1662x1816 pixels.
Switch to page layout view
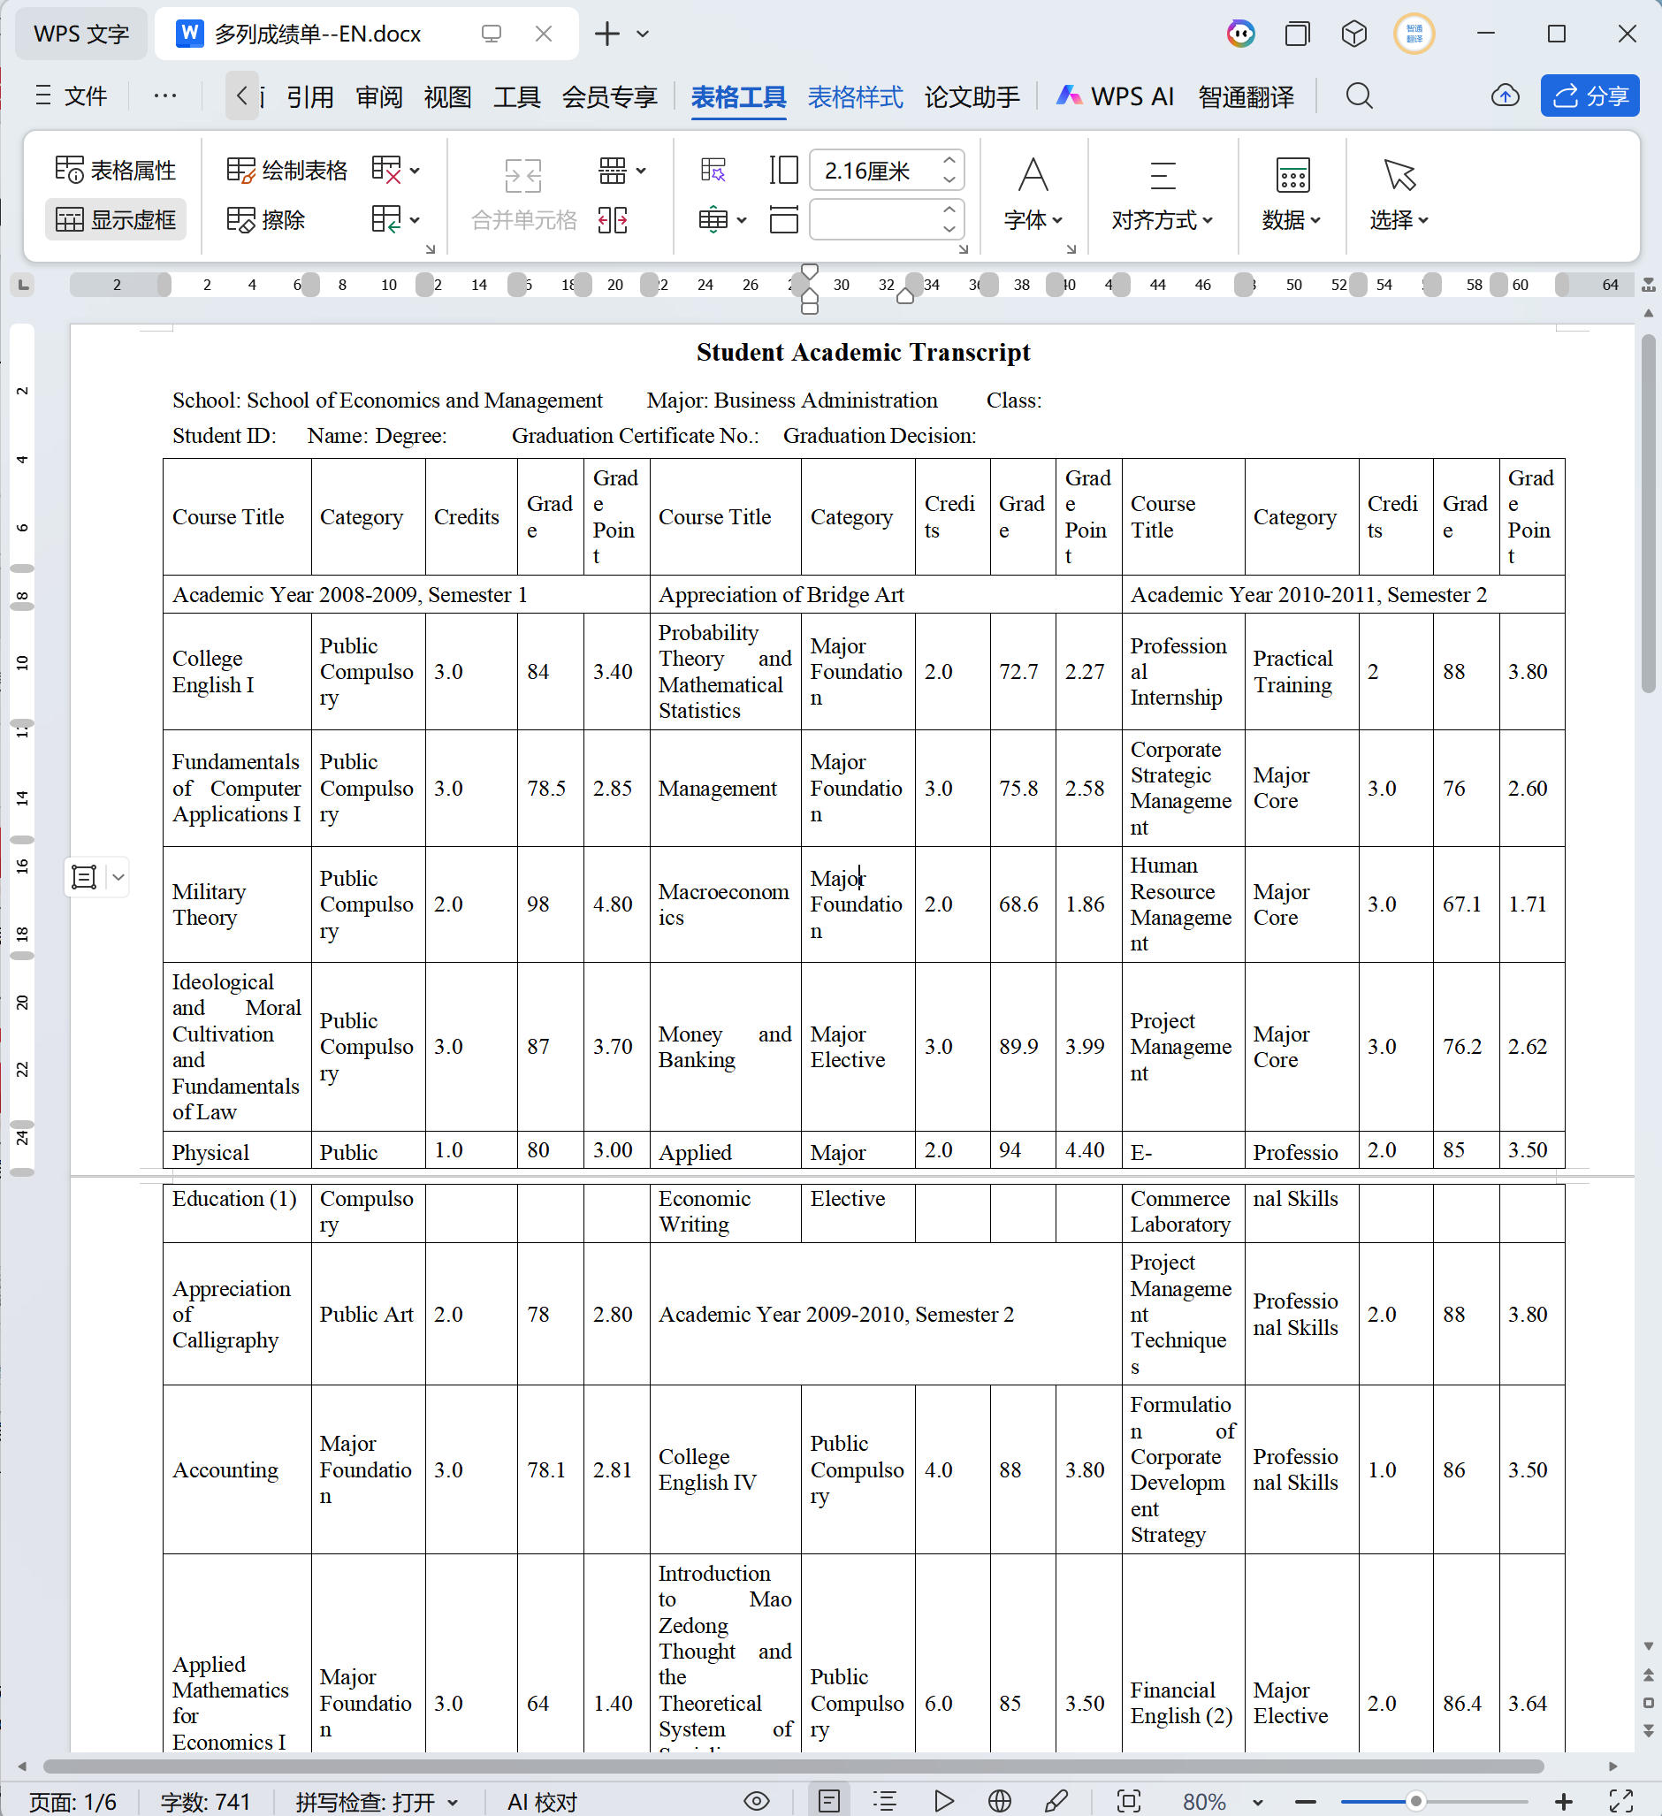click(x=828, y=1801)
